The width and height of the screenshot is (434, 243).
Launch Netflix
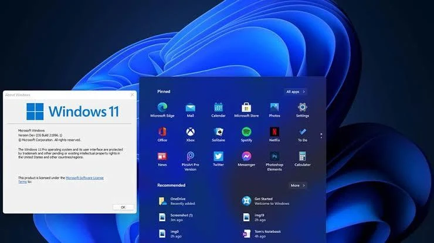pos(274,134)
